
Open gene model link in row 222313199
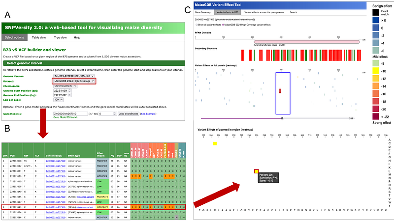tap(56, 207)
